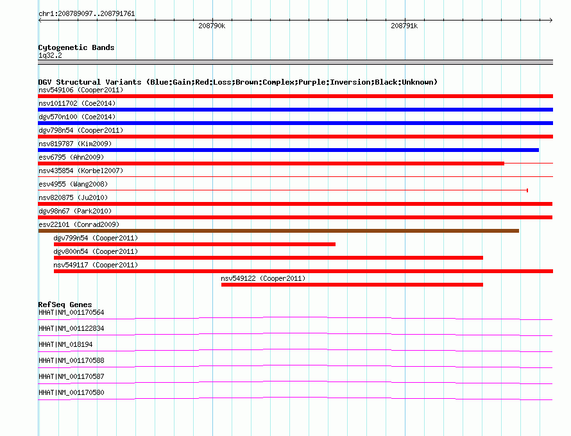Open the HHAT|NM_018194 transcript label
This screenshot has width=571, height=436.
tap(65, 344)
